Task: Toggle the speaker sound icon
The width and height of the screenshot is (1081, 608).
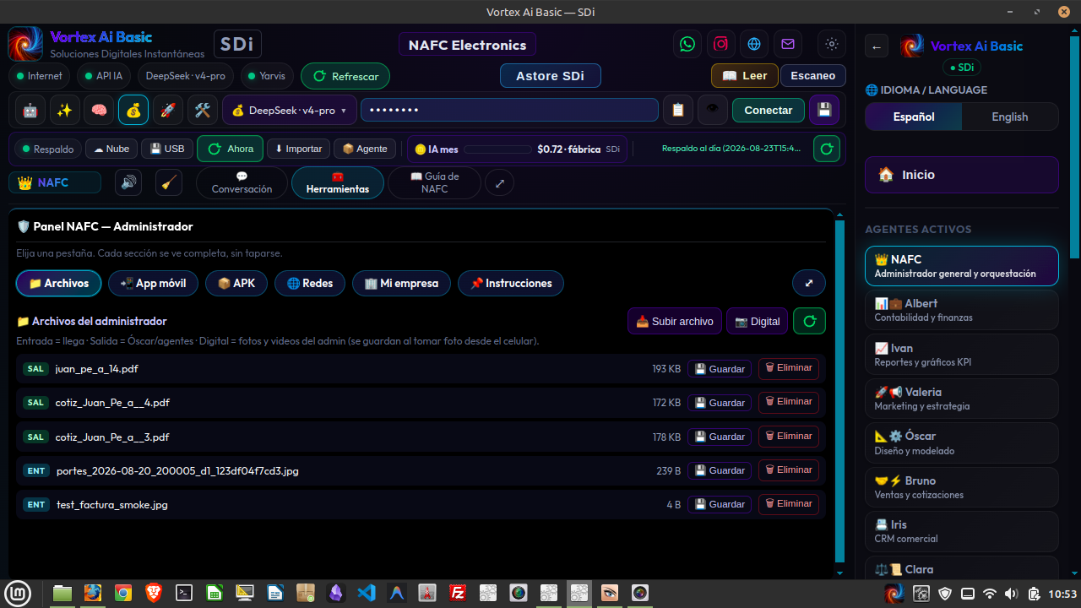Action: (x=128, y=182)
